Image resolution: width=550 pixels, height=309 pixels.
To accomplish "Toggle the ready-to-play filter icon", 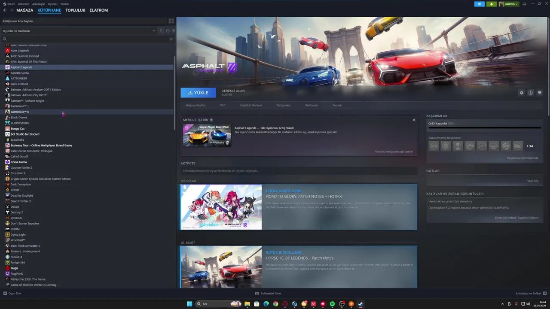I will pos(173,31).
